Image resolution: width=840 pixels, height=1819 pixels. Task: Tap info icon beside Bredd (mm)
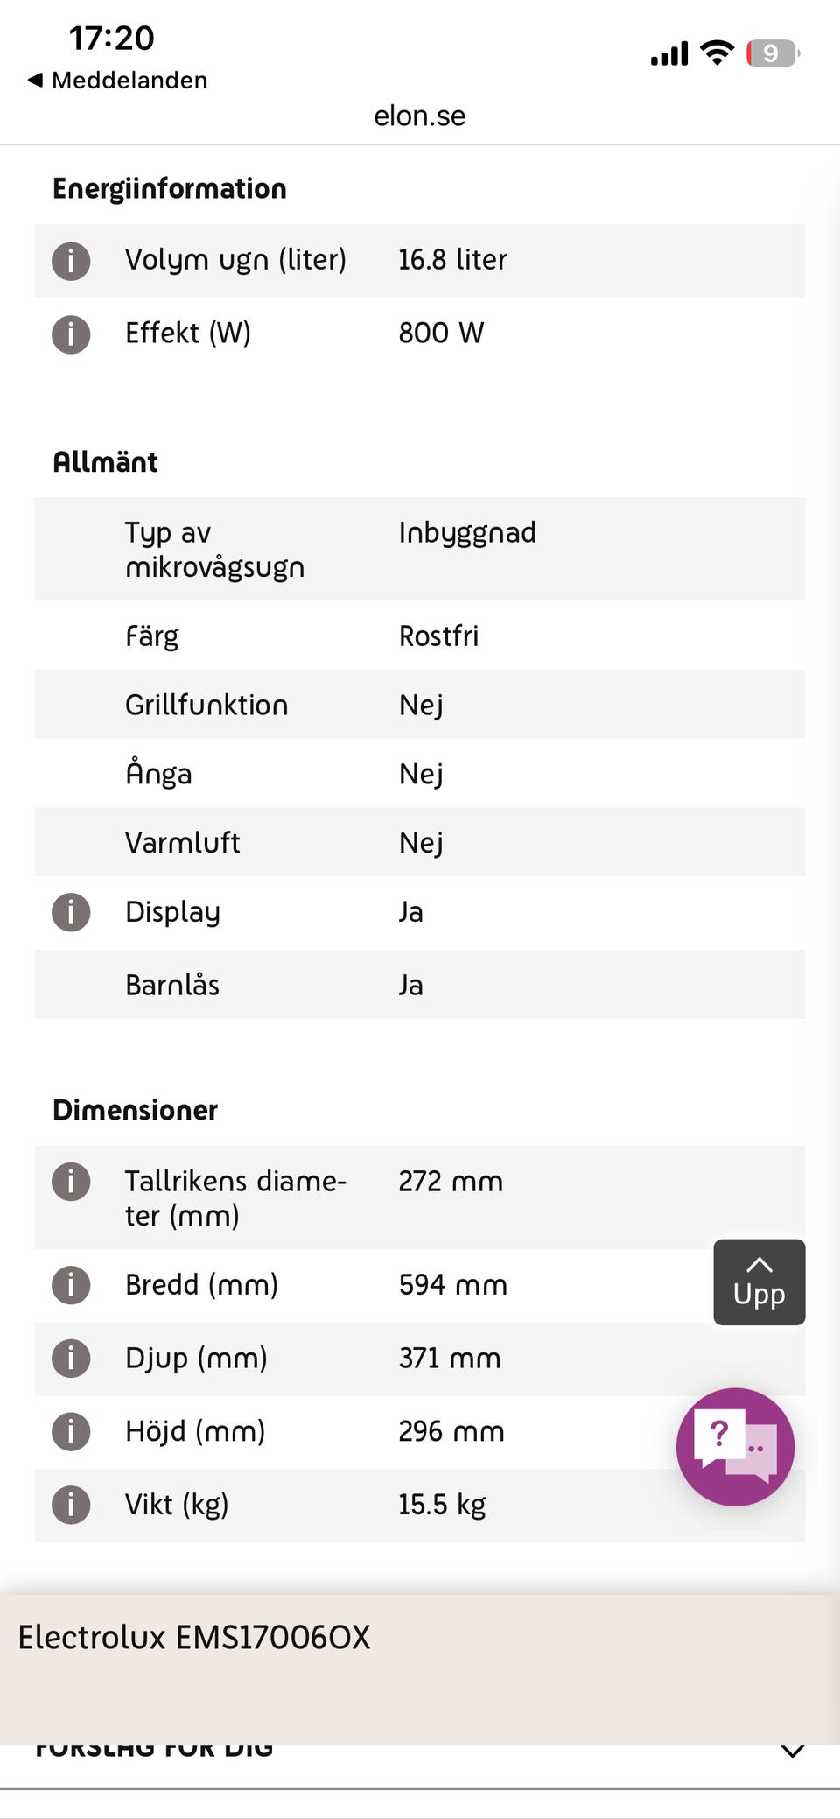coord(71,1285)
